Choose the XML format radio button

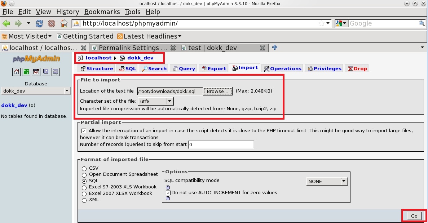[x=84, y=200]
